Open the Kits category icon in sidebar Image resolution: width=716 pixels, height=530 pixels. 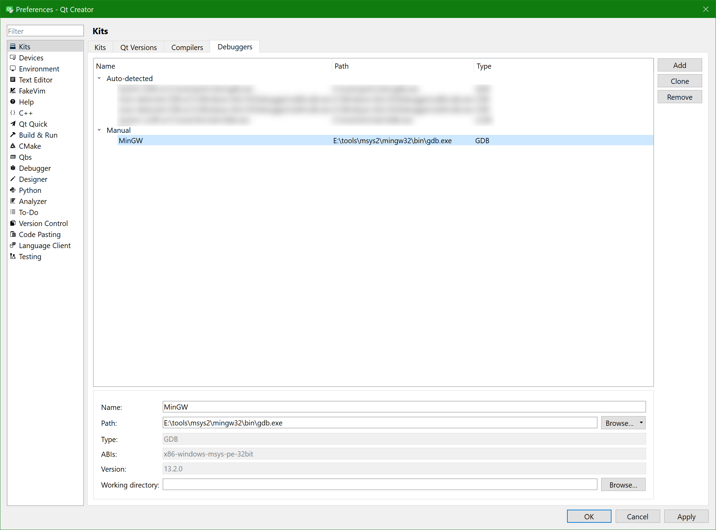click(13, 46)
